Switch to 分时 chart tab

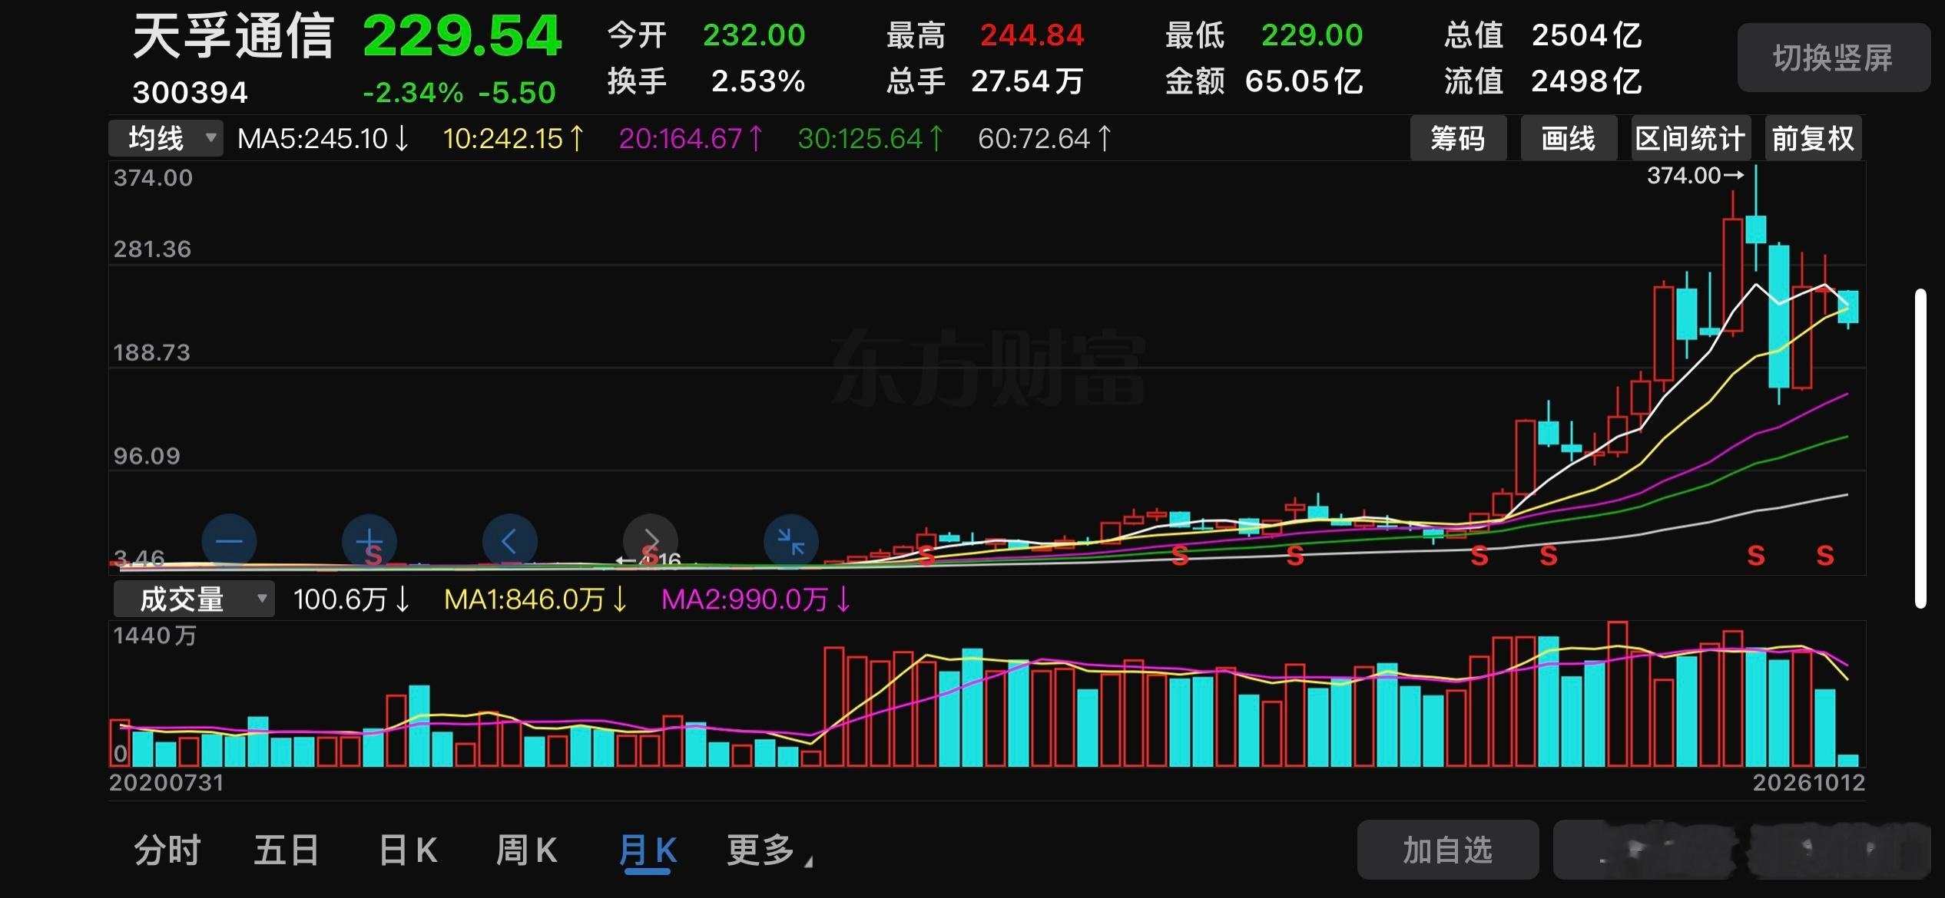pos(167,850)
